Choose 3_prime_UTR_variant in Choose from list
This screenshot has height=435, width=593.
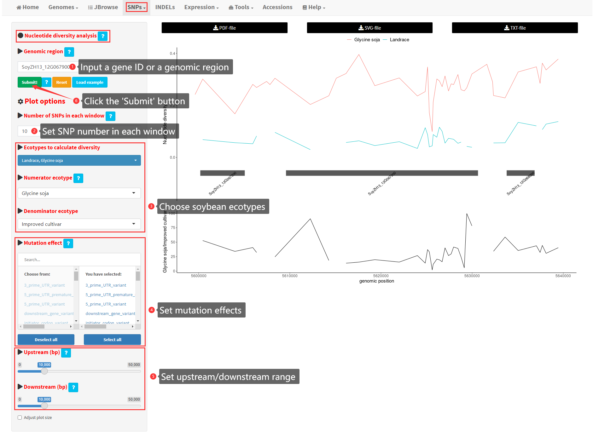tap(44, 285)
